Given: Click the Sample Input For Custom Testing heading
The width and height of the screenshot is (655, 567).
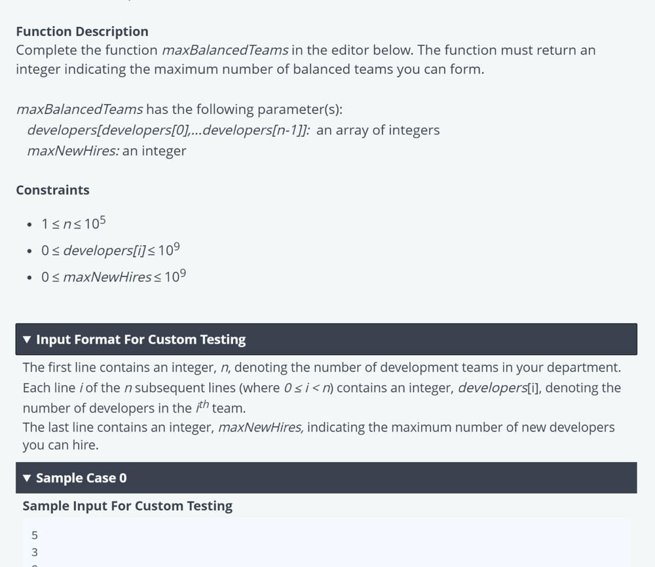Looking at the screenshot, I should click(127, 506).
